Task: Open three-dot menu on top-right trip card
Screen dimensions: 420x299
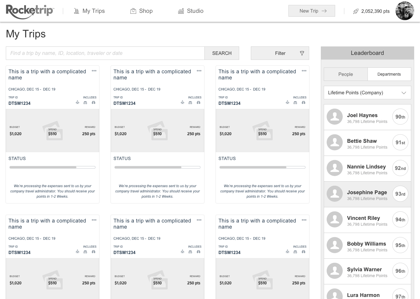Action: click(x=304, y=71)
